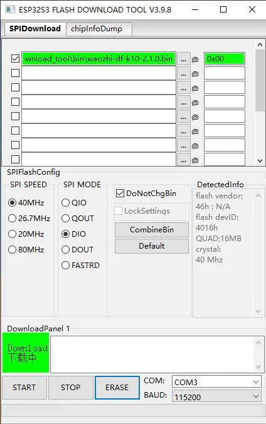The height and width of the screenshot is (424, 266).
Task: Click the xiaozhi-df-k10-2.1.0.bin file path field
Action: (x=98, y=59)
